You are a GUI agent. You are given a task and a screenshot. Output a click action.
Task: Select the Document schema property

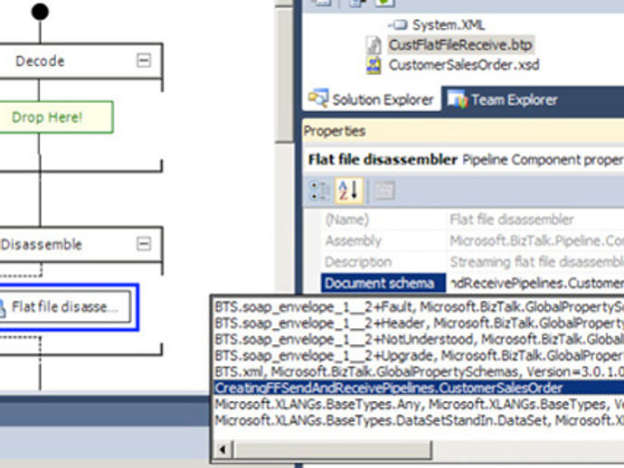click(x=383, y=283)
